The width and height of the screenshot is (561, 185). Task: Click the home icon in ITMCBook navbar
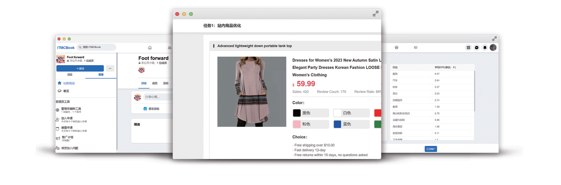[x=150, y=48]
